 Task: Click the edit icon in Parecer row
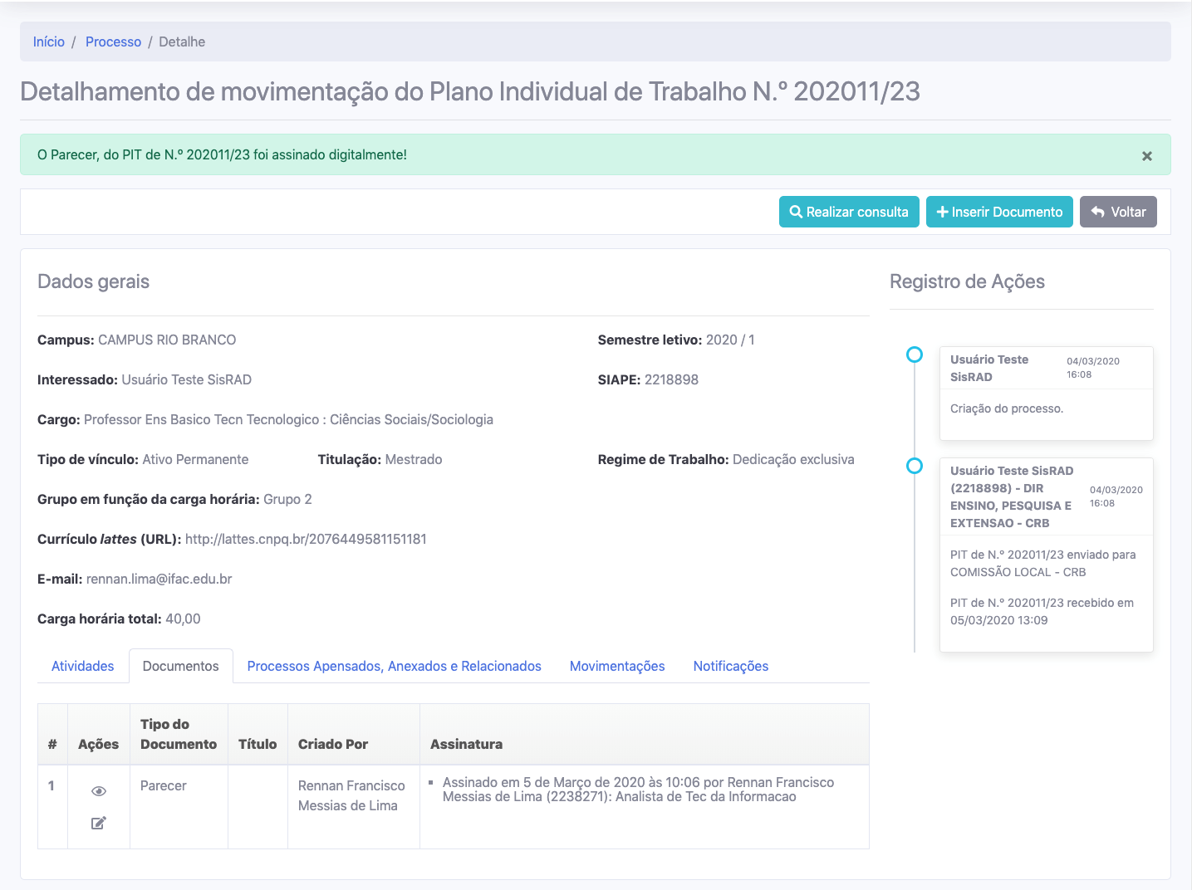click(99, 823)
